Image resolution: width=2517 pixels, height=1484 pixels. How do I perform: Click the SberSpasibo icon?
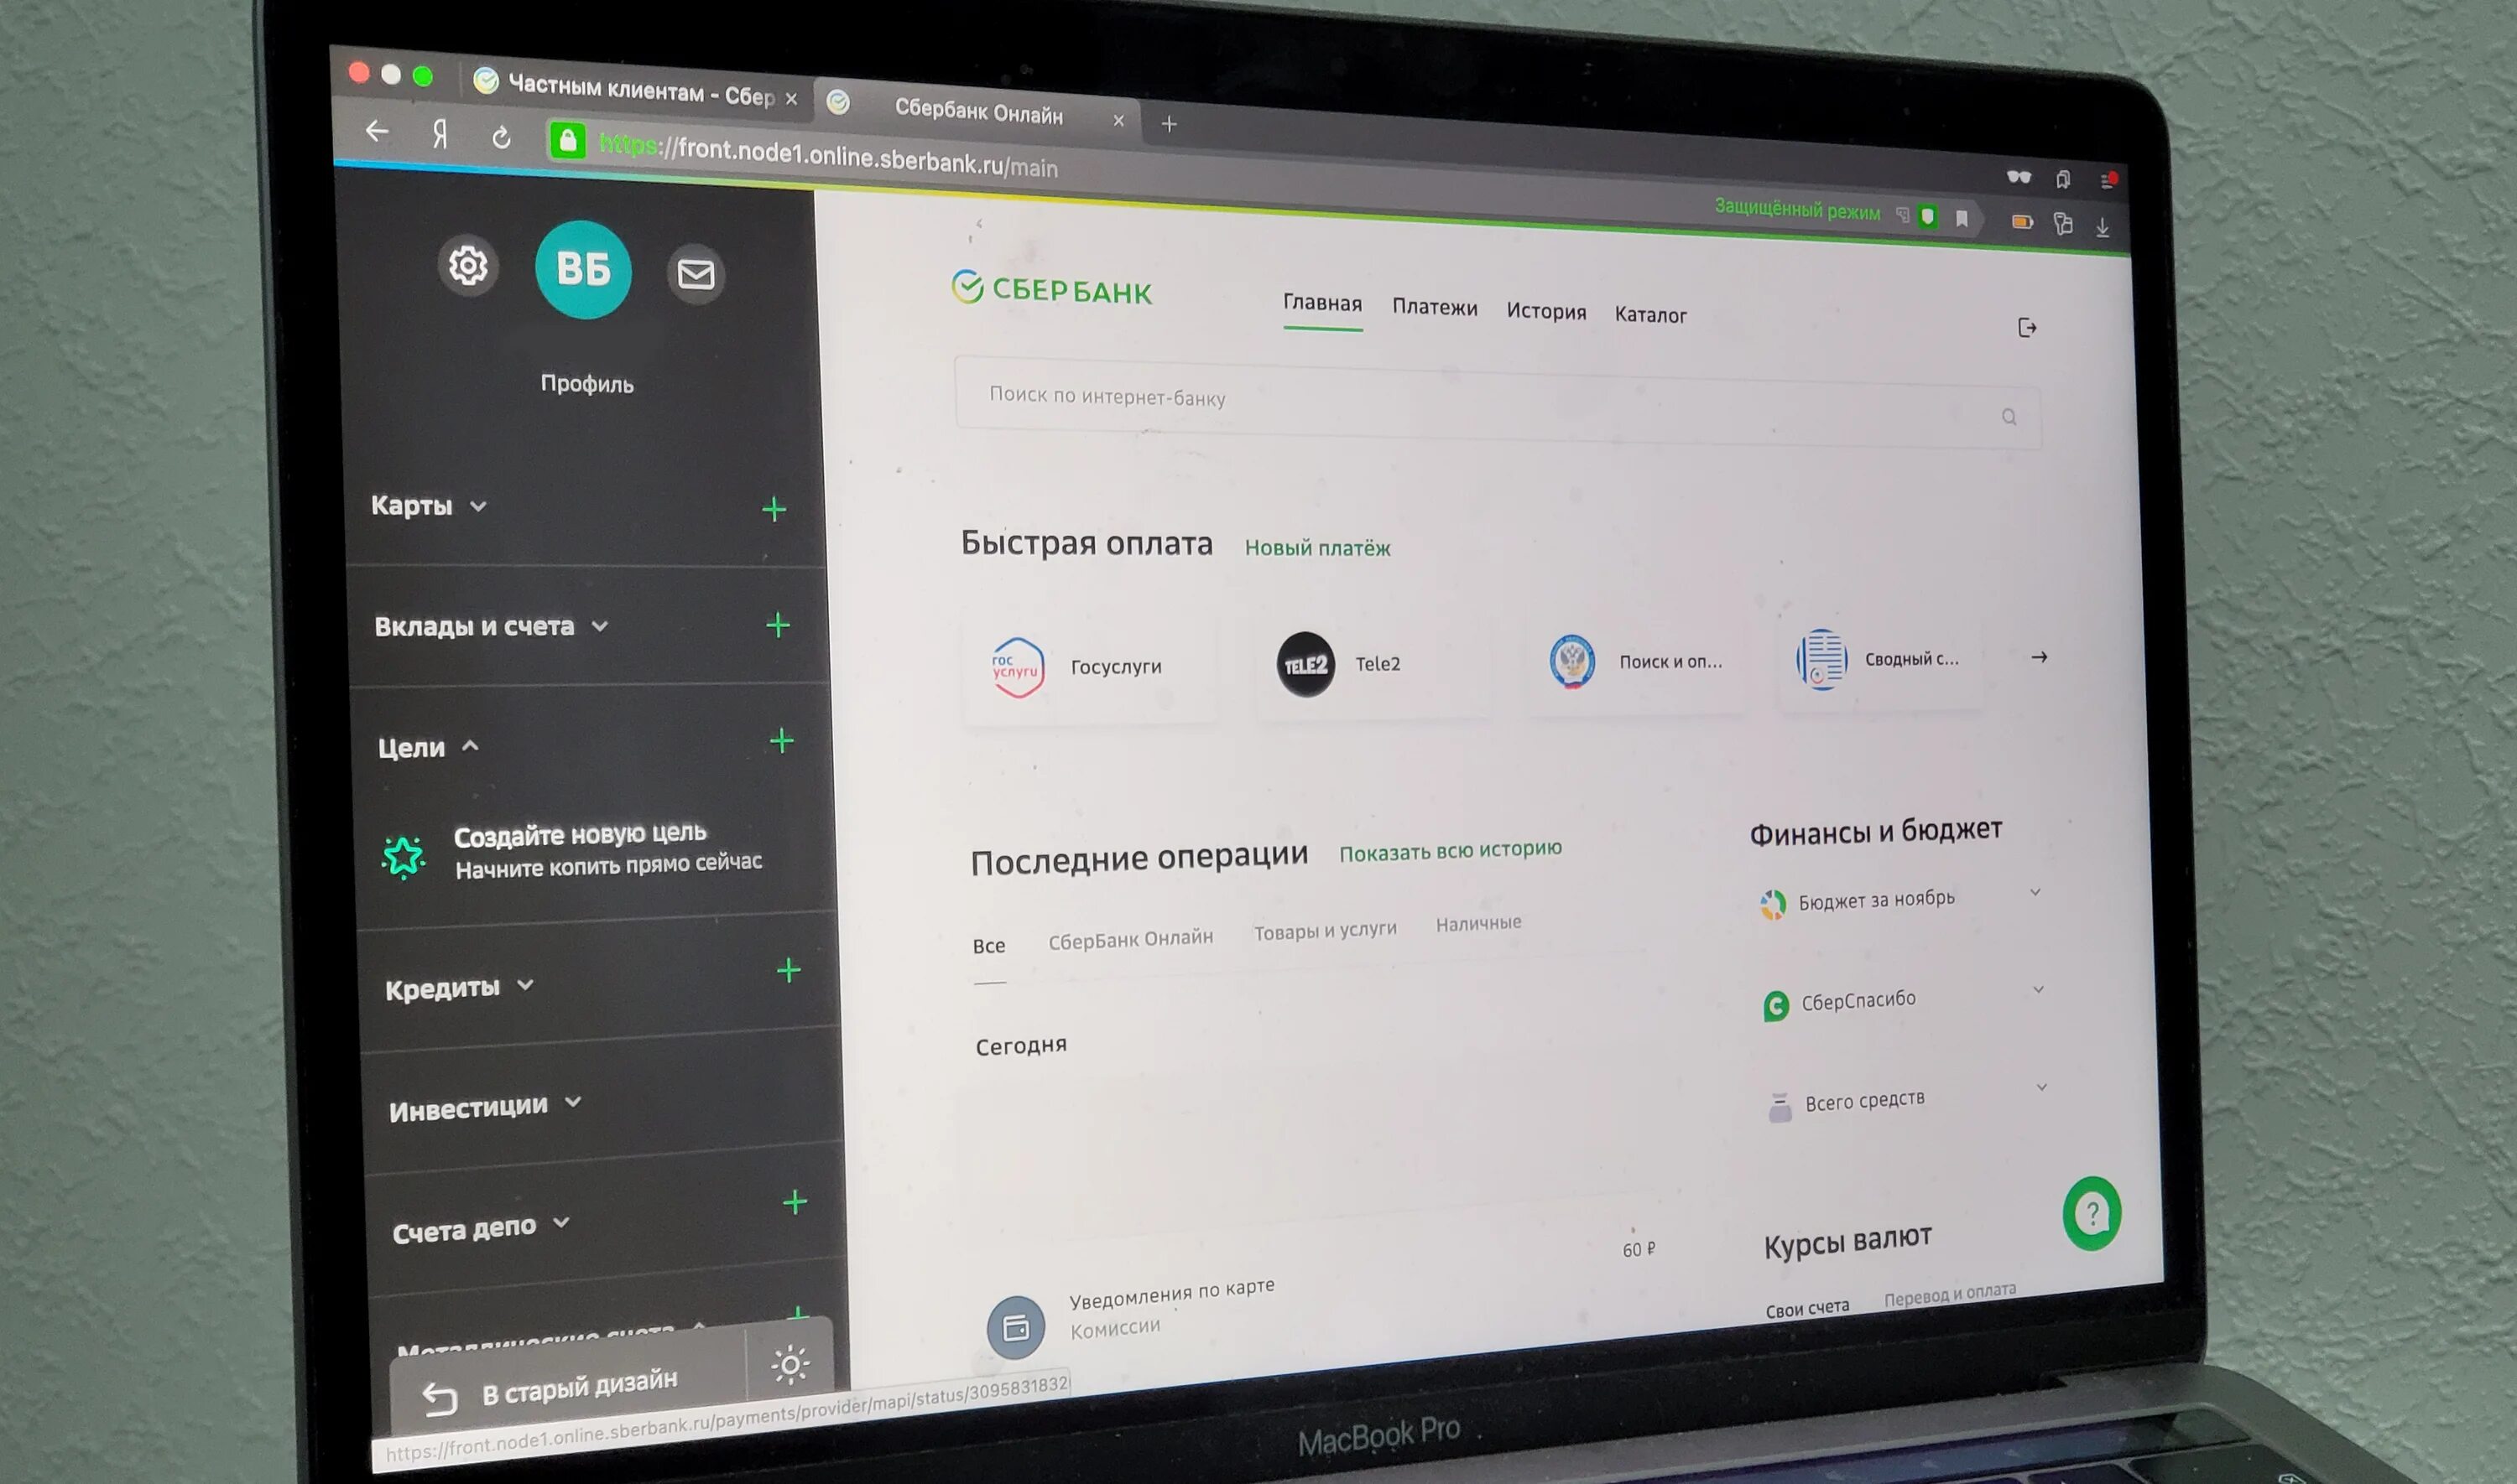point(1769,1002)
